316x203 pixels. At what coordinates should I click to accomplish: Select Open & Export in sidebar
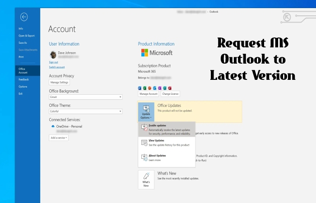coord(26,36)
